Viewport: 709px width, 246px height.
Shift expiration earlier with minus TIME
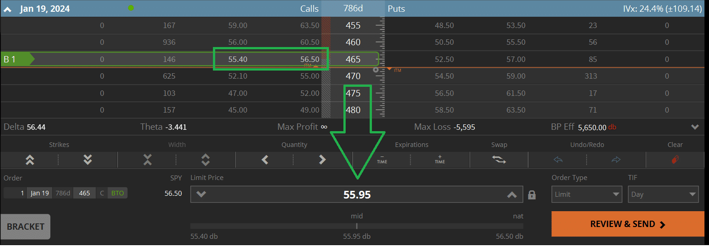click(382, 159)
